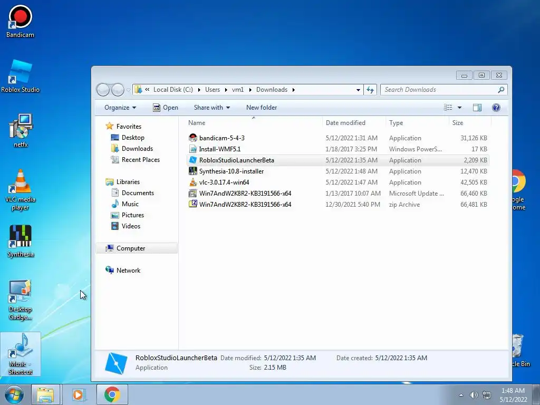This screenshot has height=405, width=540.
Task: Open the Windows Start orb
Action: click(14, 394)
